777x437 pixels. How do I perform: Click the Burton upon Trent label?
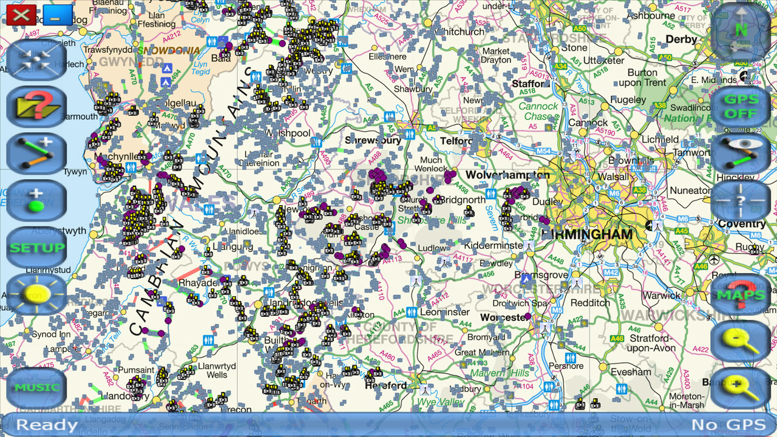[x=642, y=77]
